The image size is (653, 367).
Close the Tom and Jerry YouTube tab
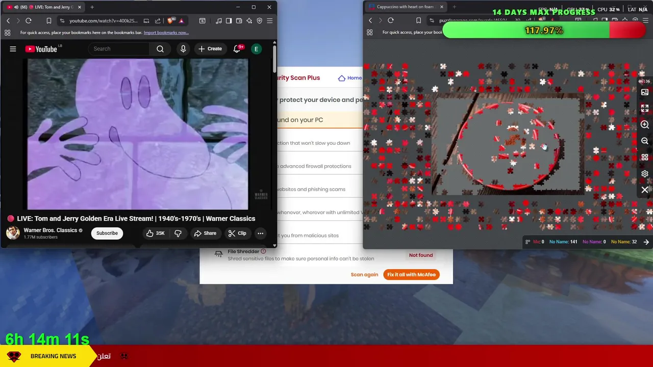pos(80,7)
